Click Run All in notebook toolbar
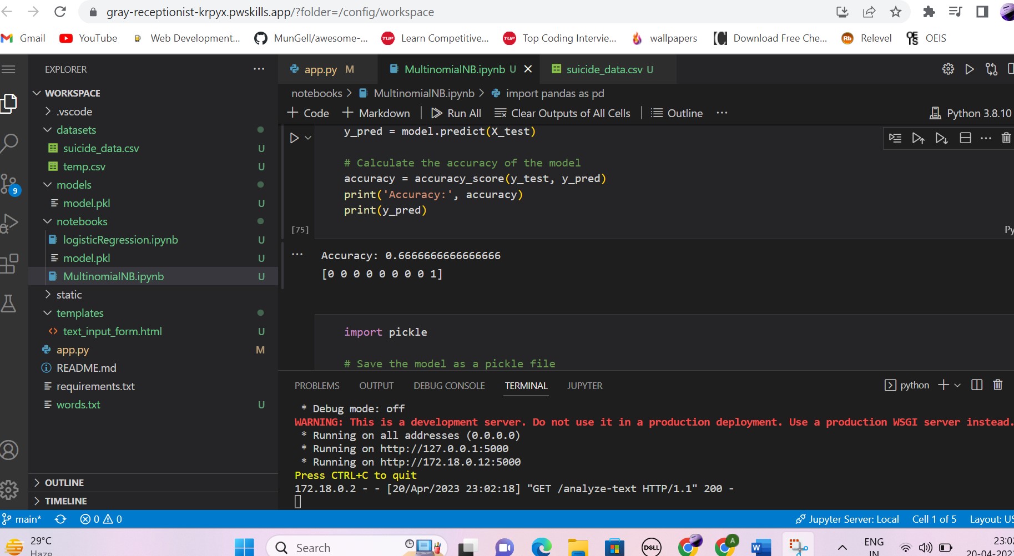This screenshot has height=556, width=1014. 456,113
